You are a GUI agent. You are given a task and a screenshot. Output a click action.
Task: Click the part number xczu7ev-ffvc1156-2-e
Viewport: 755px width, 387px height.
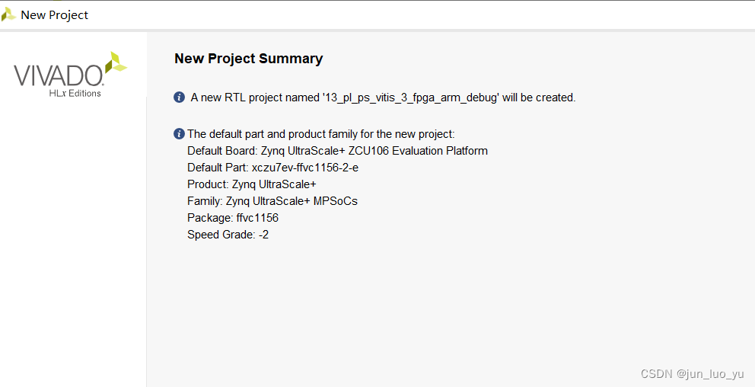[304, 168]
